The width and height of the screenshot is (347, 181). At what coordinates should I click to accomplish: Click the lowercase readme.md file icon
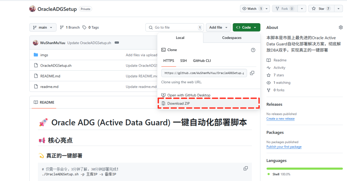[36, 86]
